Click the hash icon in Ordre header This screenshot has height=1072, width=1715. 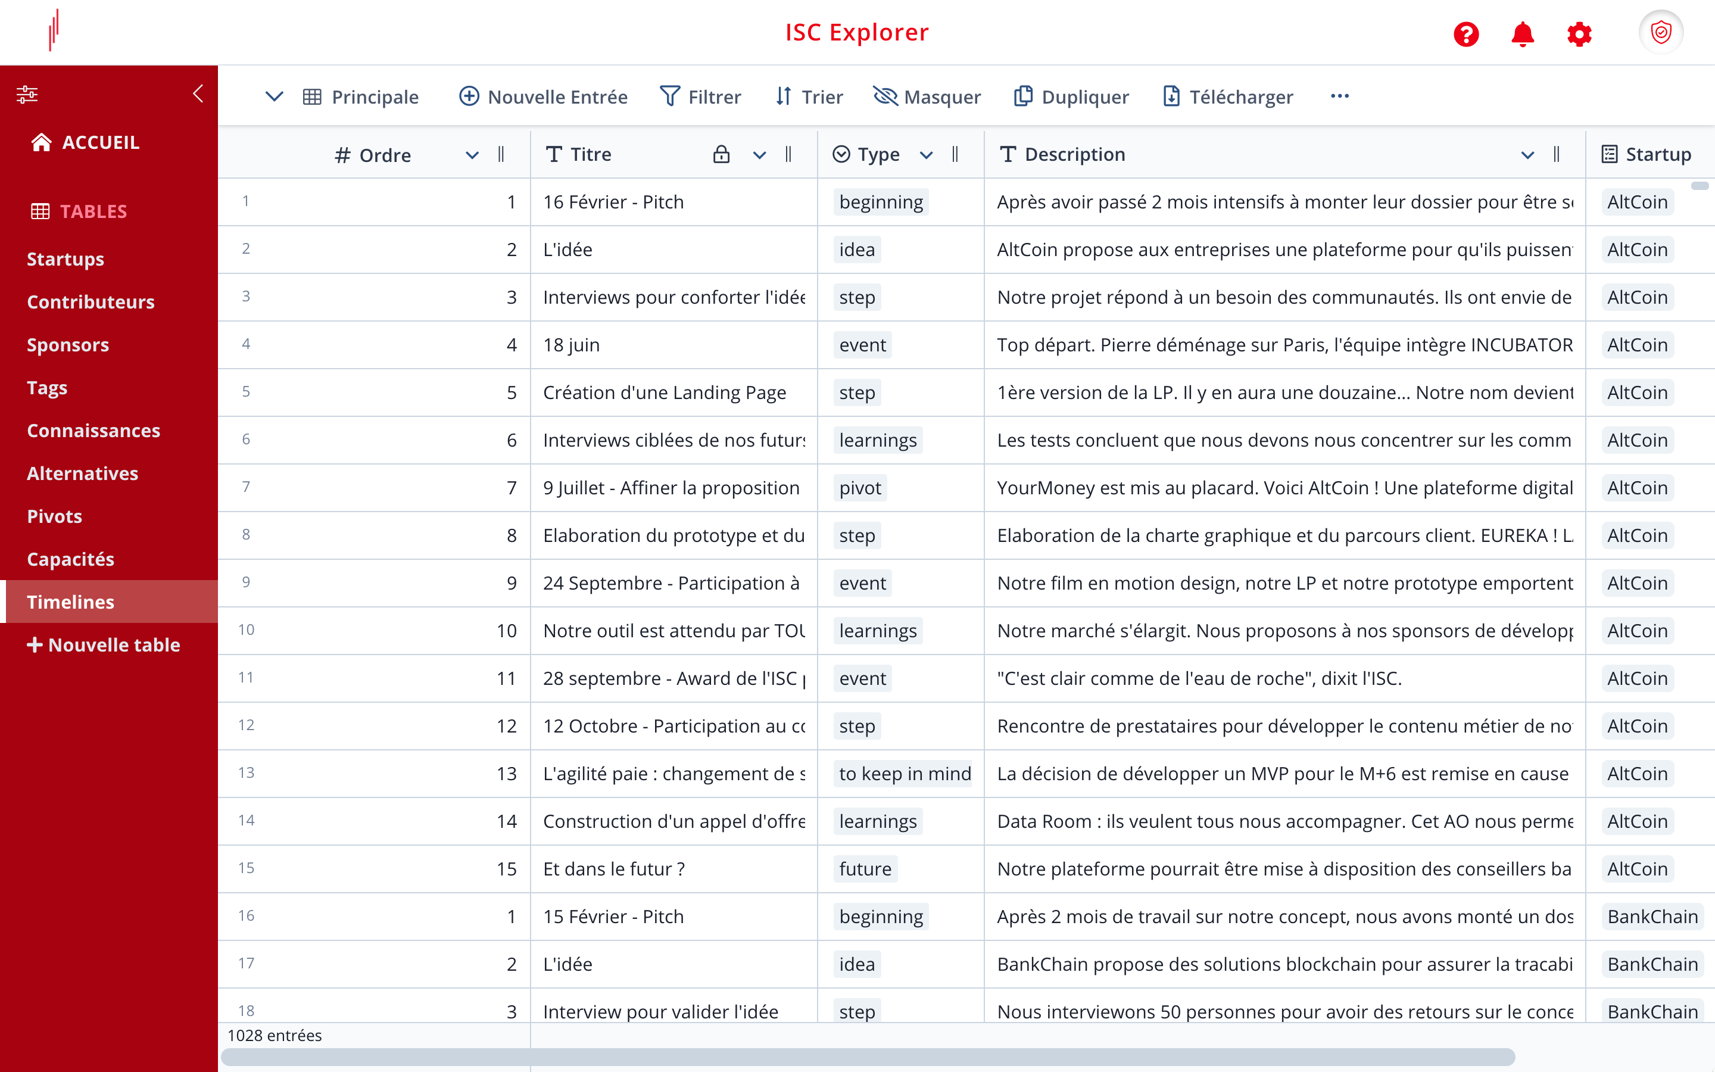tap(343, 155)
